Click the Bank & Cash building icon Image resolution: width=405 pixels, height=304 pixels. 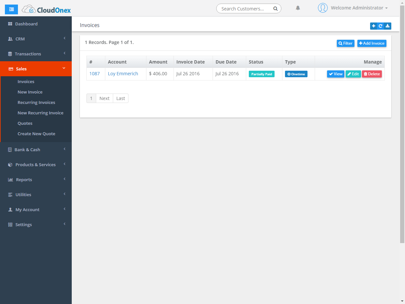(10, 150)
